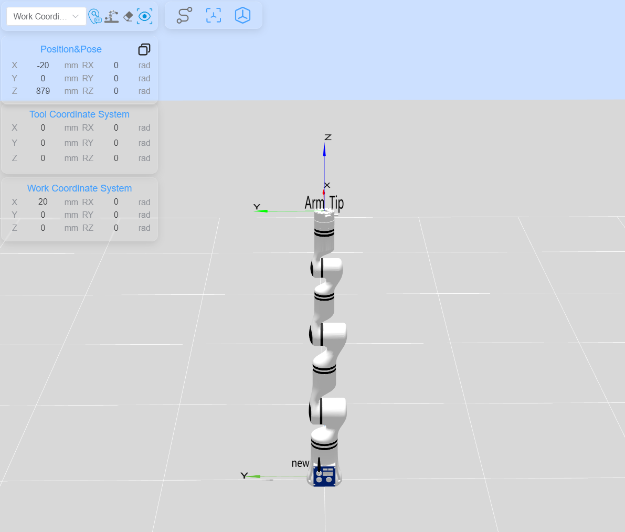Image resolution: width=625 pixels, height=532 pixels.
Task: Click the Position&Pose panel title
Action: point(71,49)
